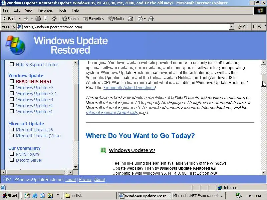
Task: Expand the Links toolbar chevron
Action: coord(264,26)
